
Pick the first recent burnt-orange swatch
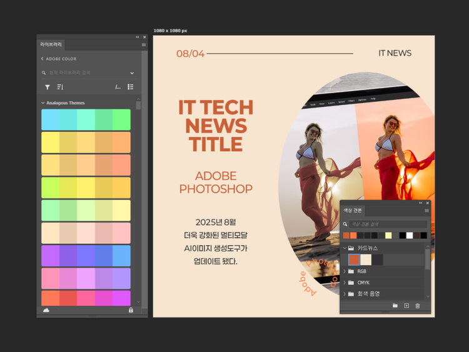pyautogui.click(x=346, y=236)
